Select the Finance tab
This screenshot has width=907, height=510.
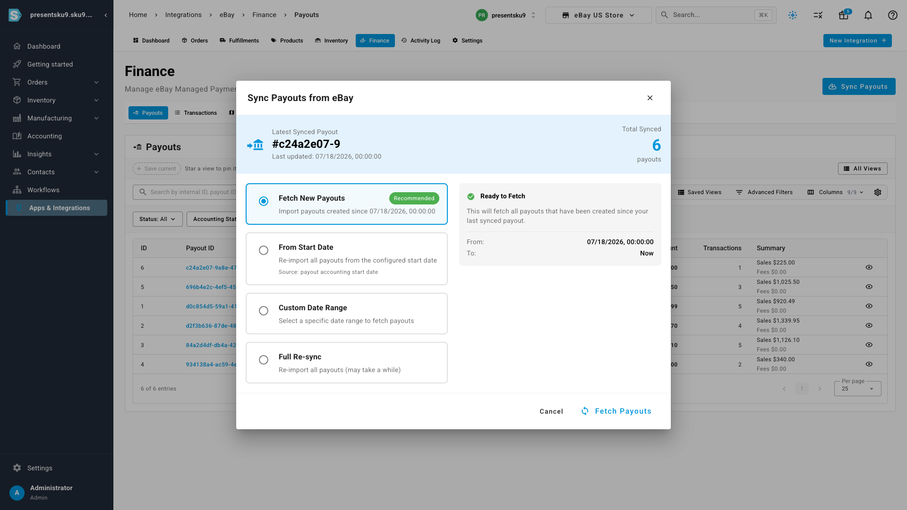click(x=375, y=41)
